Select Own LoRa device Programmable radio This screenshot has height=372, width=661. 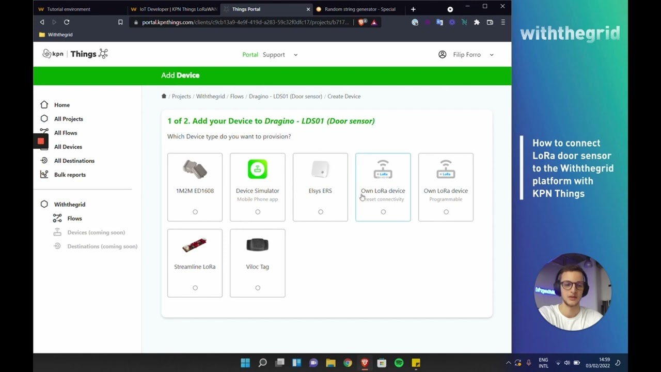coord(446,212)
